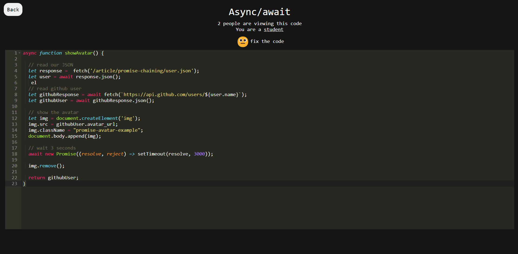Viewport: 518px width, 254px height.
Task: Click the stray 'el' text on line 6
Action: click(x=34, y=83)
